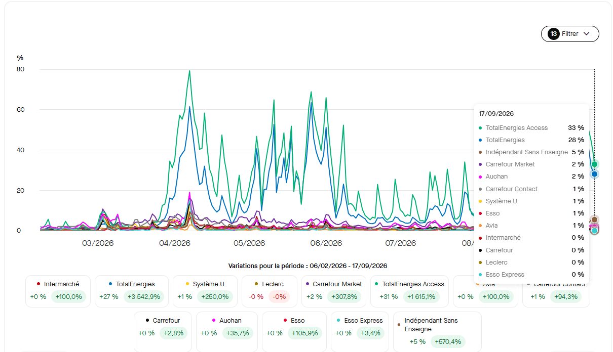
Task: Toggle the TotalEnergies legend card
Action: tap(132, 291)
